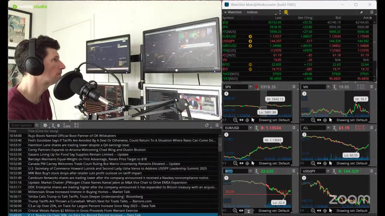This screenshot has height=216, width=385.
Task: Open the BITO chart symbol dropdown
Action: coord(250,171)
